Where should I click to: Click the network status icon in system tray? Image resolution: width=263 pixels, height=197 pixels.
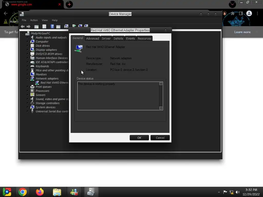coord(231,192)
